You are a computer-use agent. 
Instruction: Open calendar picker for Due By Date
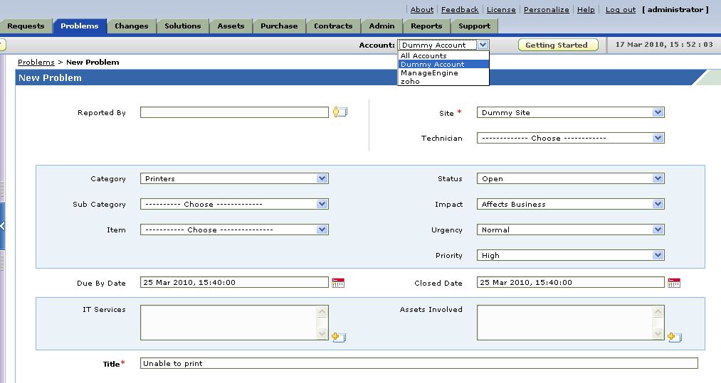(x=338, y=282)
